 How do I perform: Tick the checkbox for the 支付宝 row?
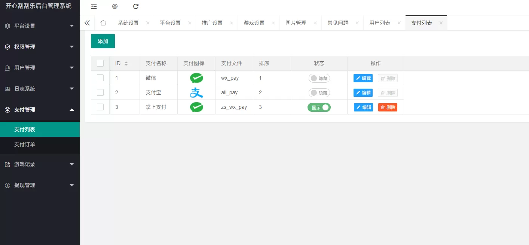point(100,92)
